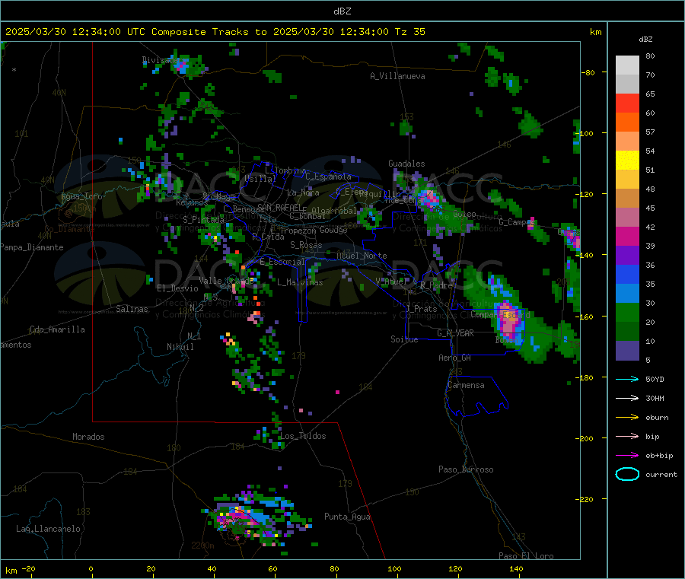Click the Pampa_Diamante map label

pyautogui.click(x=32, y=247)
